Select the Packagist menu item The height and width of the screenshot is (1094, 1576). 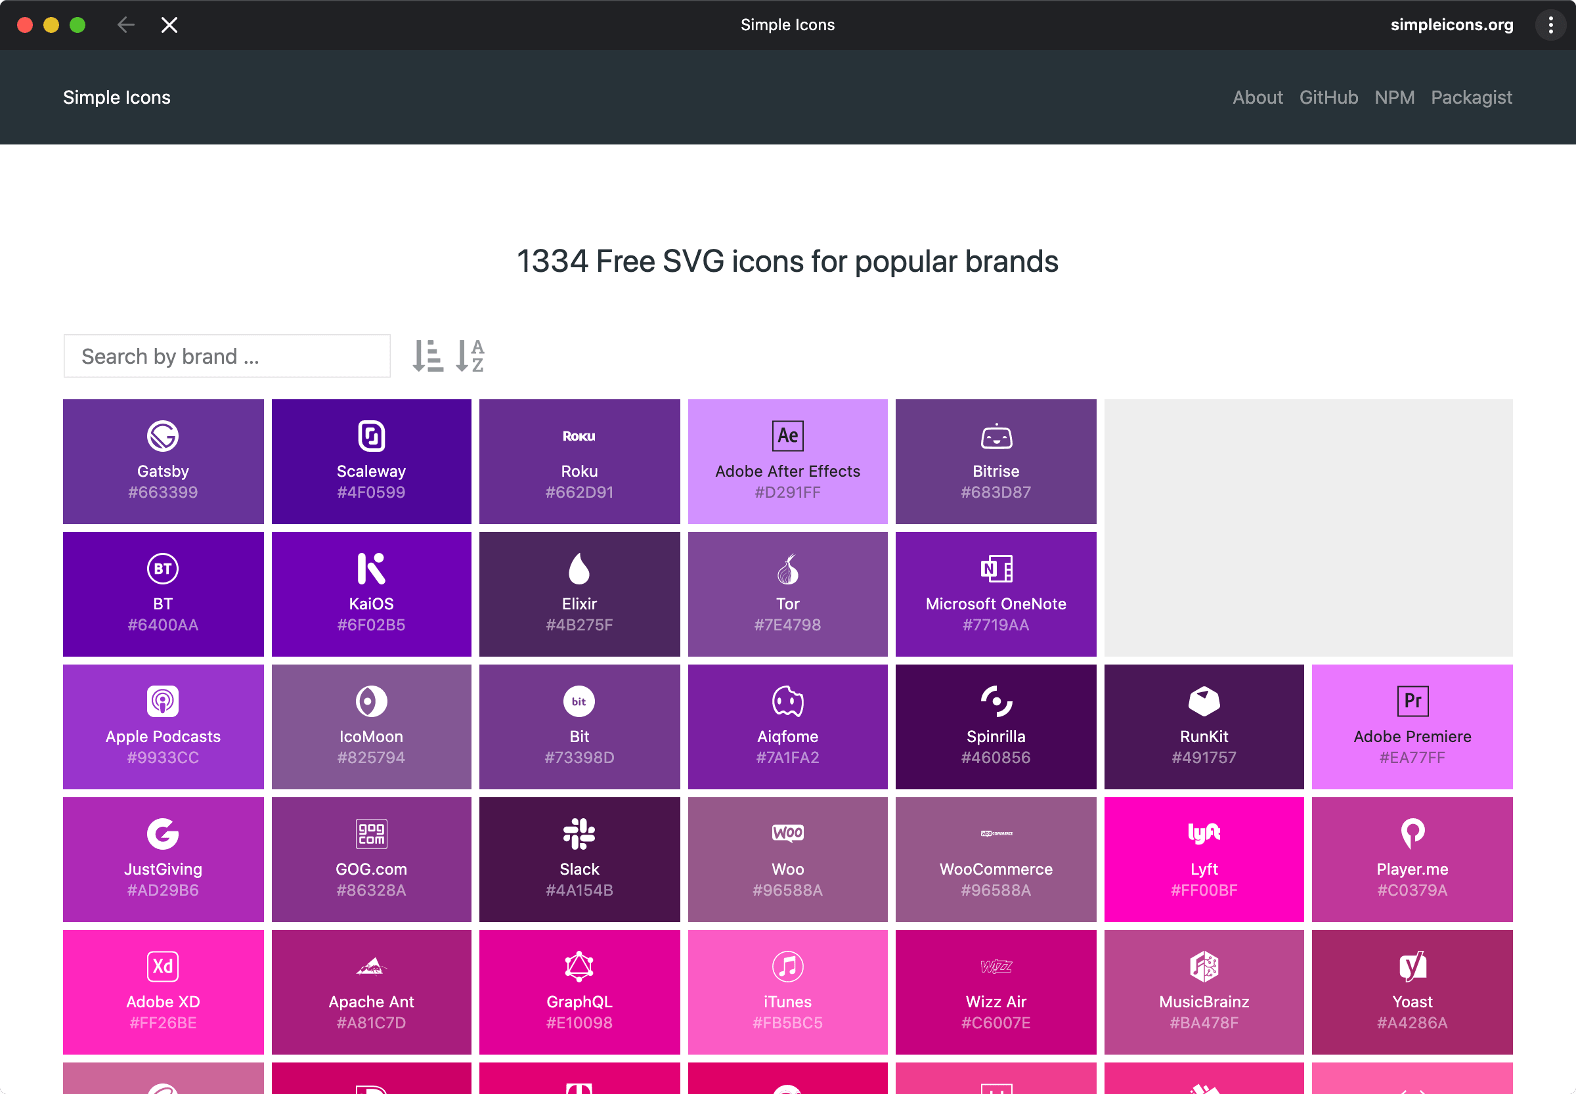(1471, 97)
